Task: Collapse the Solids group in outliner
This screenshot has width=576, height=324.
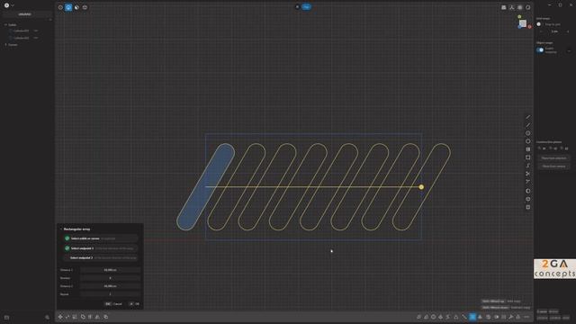Action: [x=6, y=25]
